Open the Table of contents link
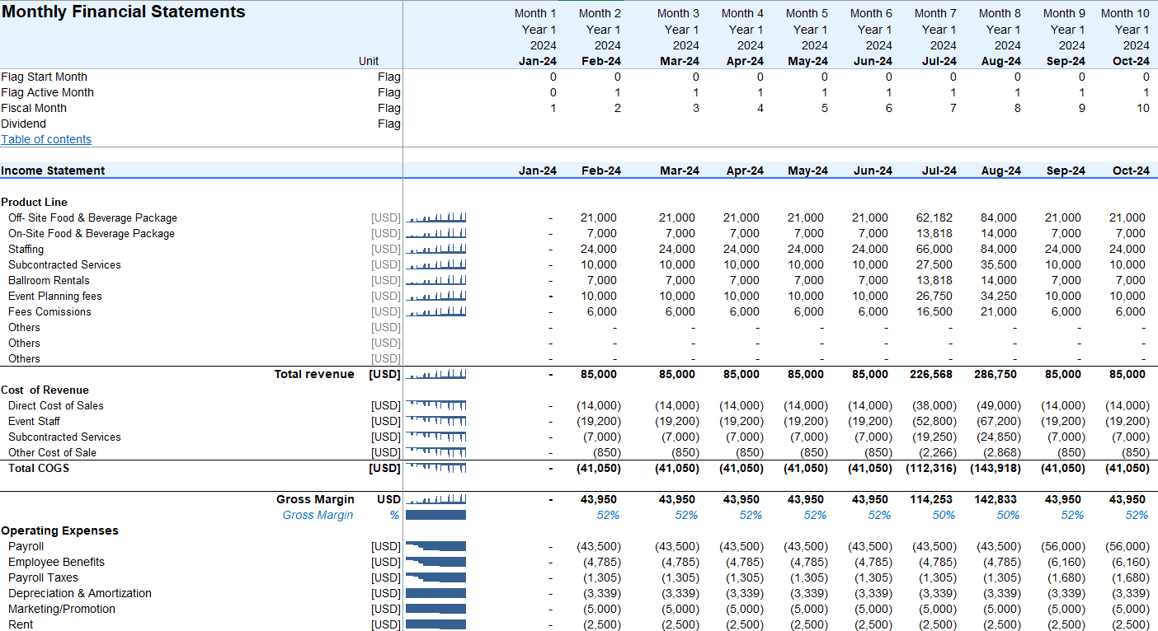This screenshot has width=1158, height=631. point(46,139)
